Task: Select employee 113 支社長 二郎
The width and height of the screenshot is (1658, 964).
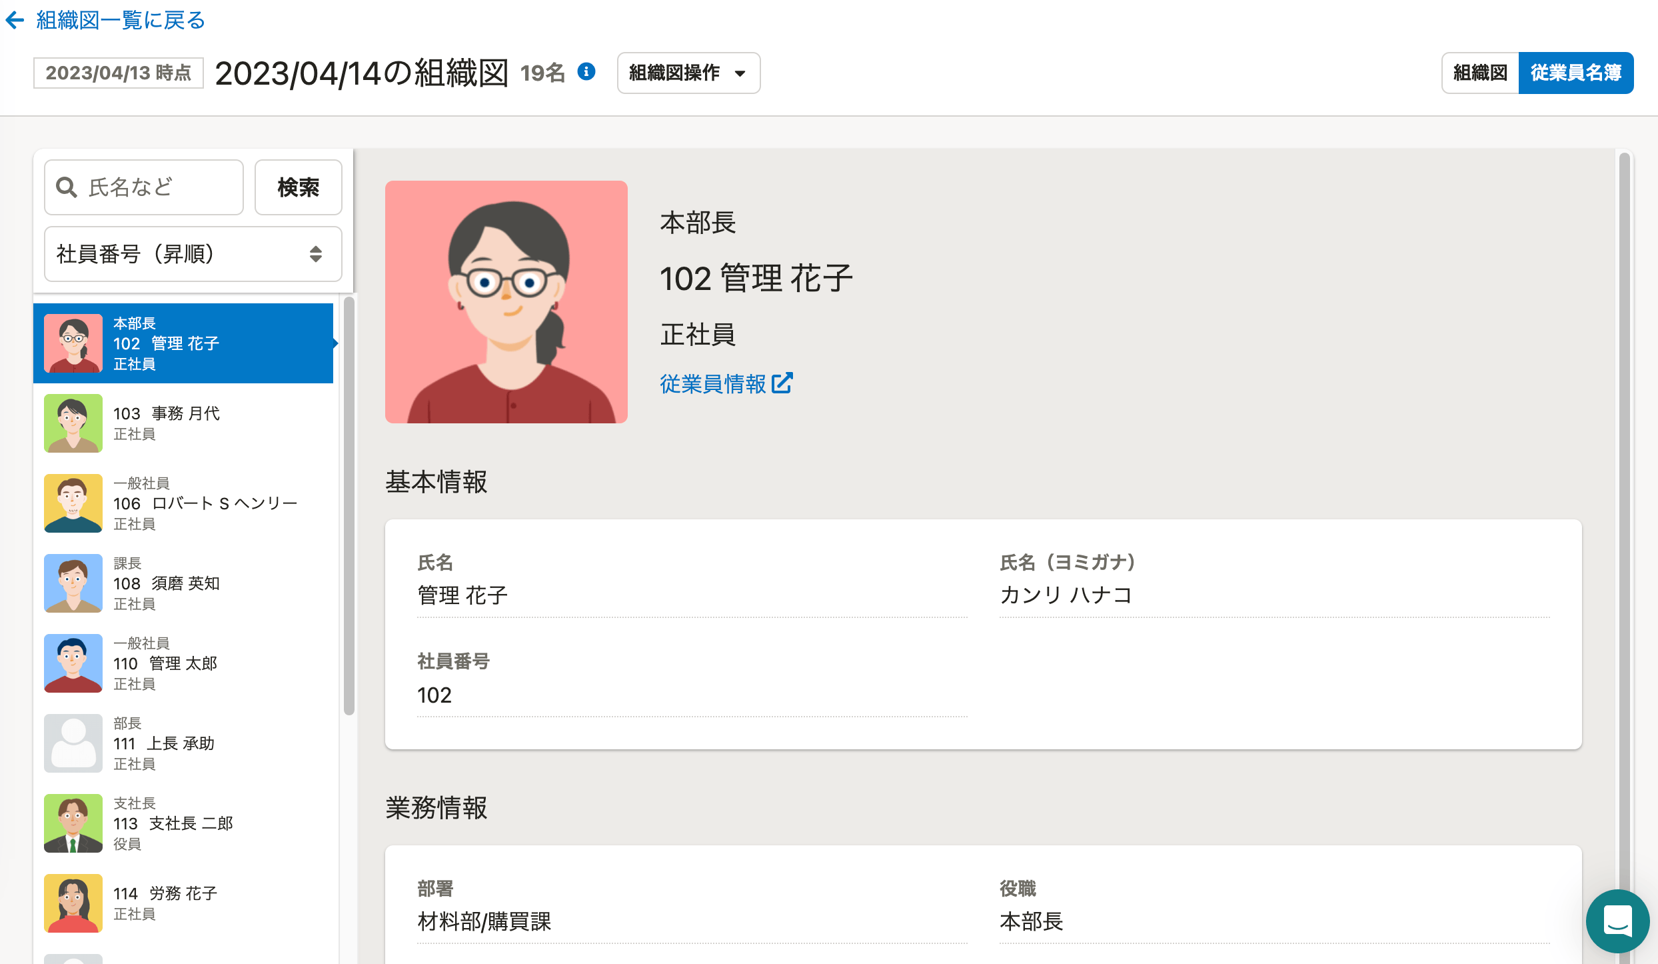Action: click(183, 823)
